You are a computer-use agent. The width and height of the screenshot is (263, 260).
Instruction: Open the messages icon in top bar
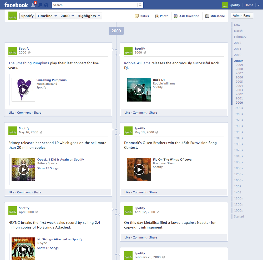click(x=40, y=5)
